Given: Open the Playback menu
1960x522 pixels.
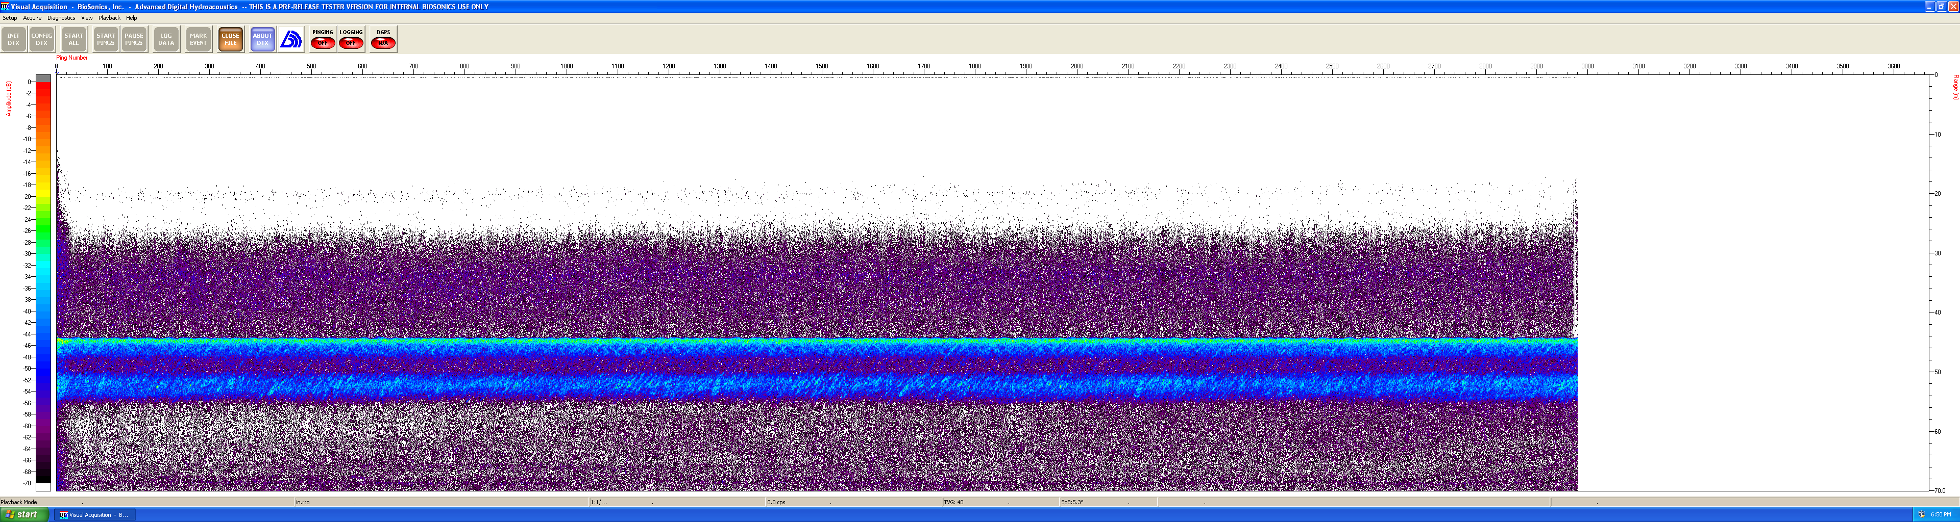Looking at the screenshot, I should 109,17.
